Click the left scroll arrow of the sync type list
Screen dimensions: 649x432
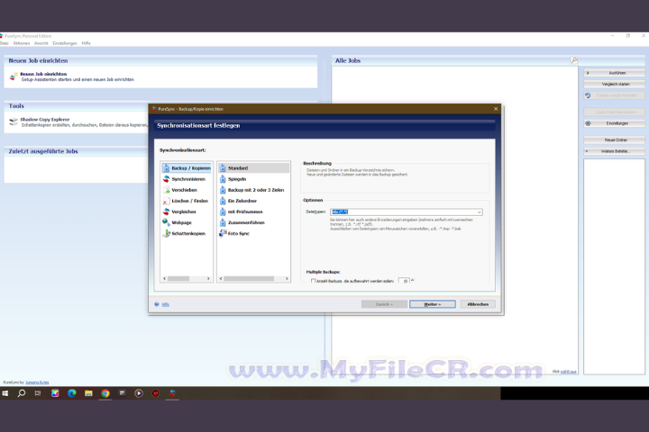[x=164, y=279]
